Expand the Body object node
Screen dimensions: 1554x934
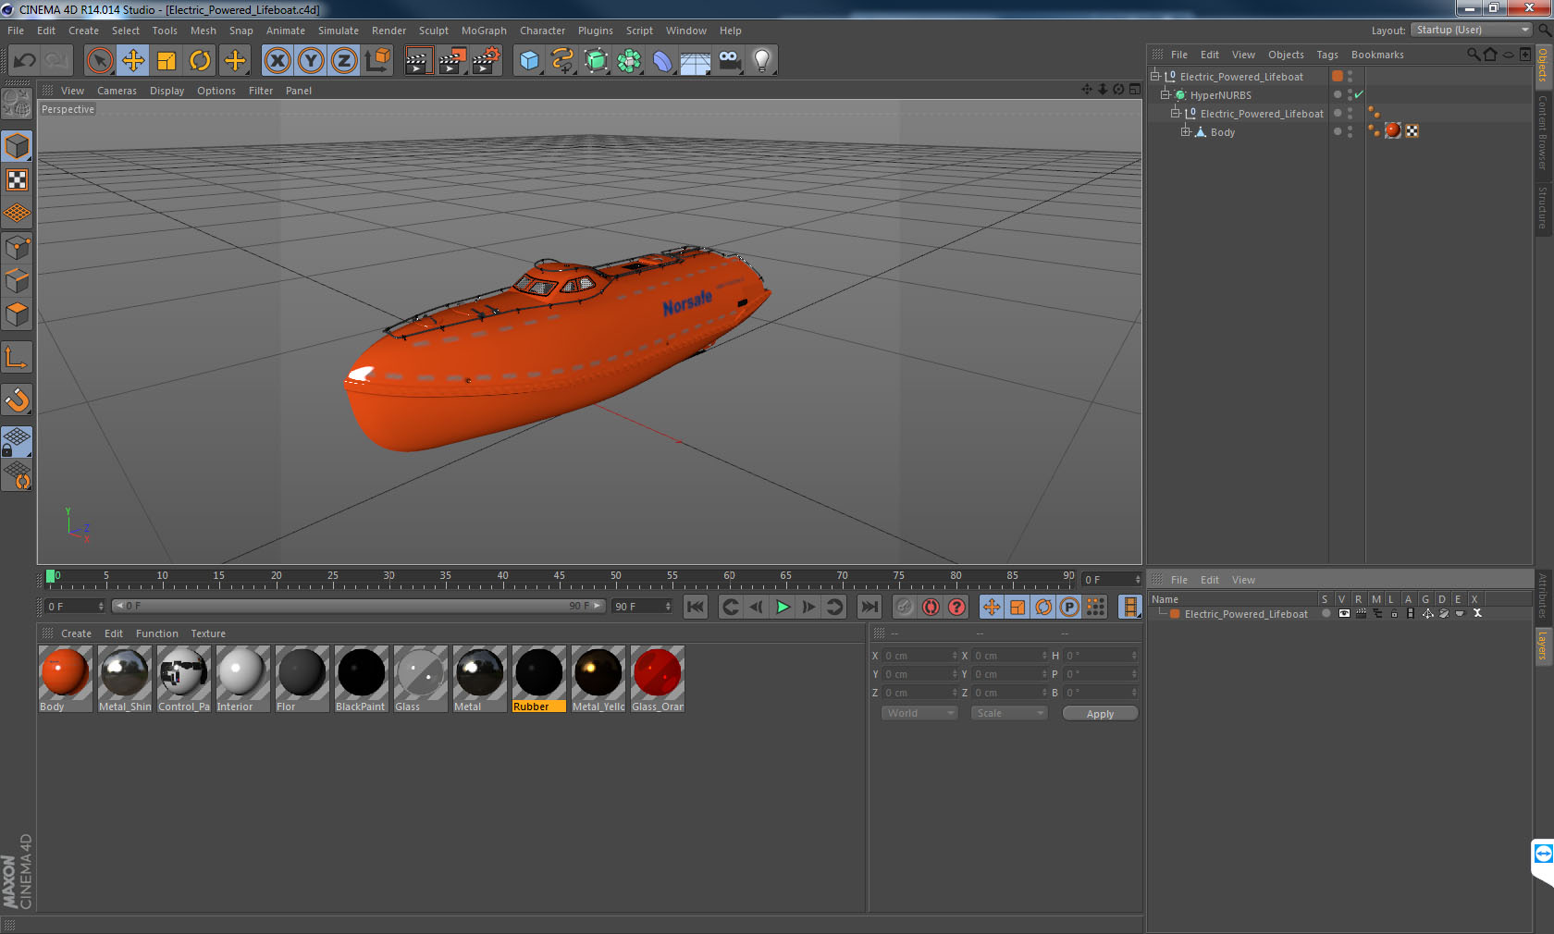click(x=1185, y=132)
